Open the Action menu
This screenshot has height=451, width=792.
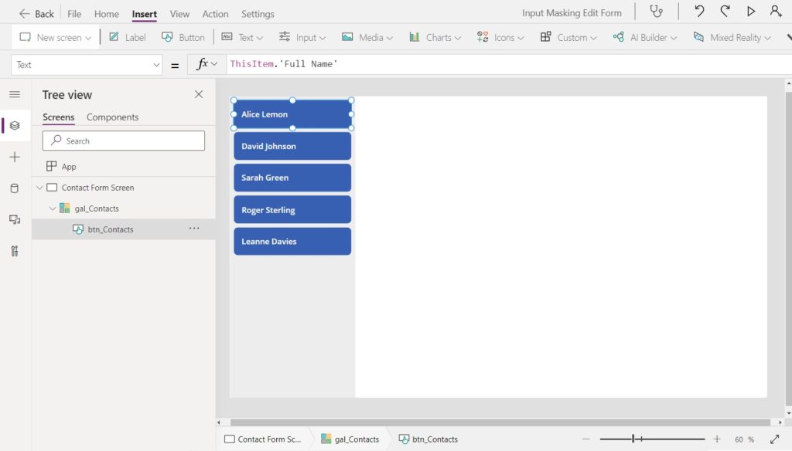pyautogui.click(x=215, y=13)
